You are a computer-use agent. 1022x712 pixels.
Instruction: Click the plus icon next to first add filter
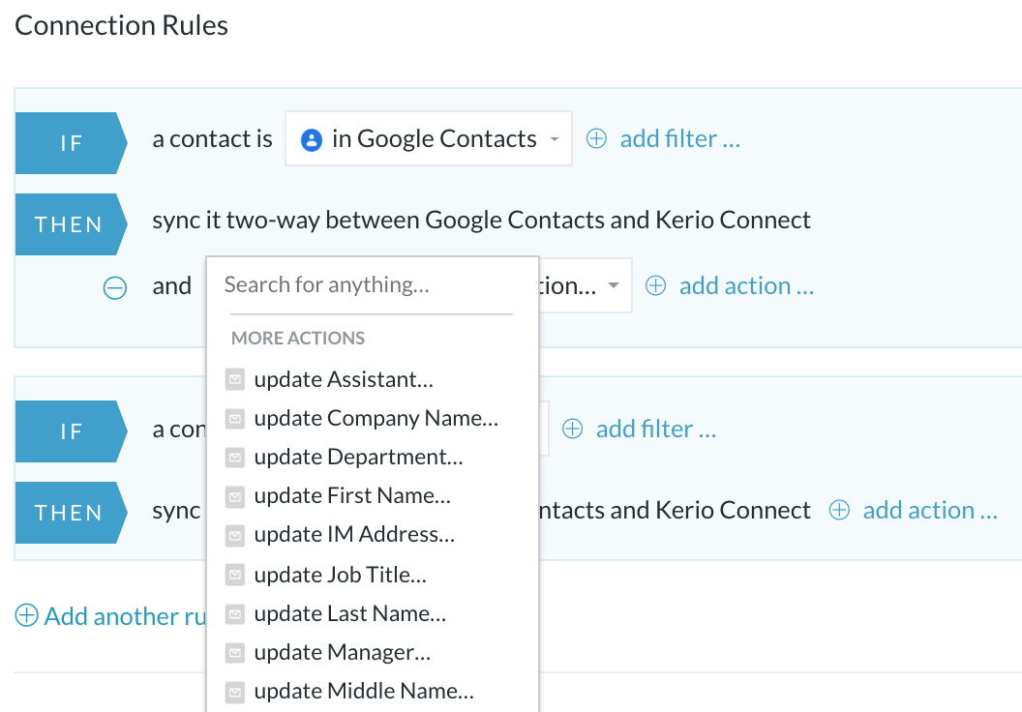pos(596,138)
